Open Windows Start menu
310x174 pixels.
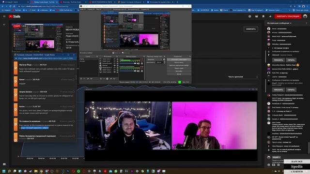(x=4, y=171)
